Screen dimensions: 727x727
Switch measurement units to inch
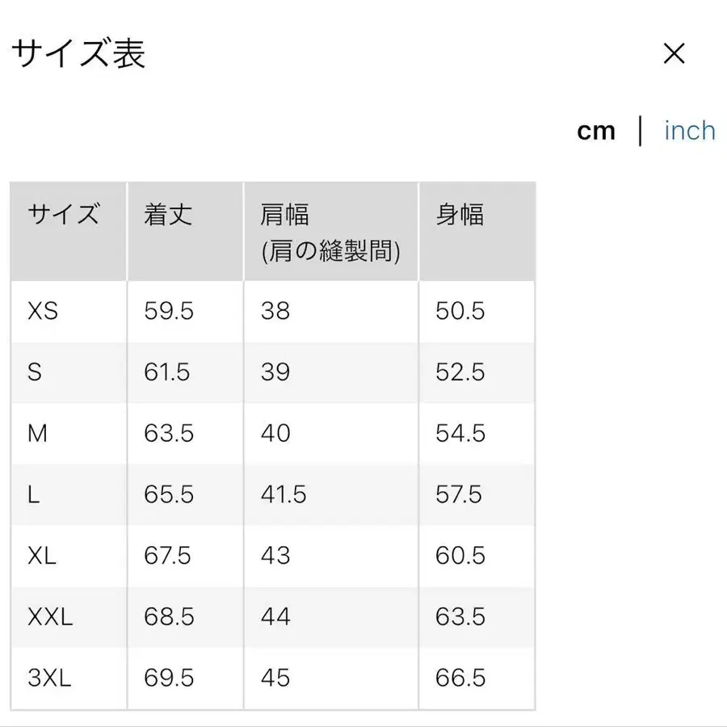coord(689,130)
